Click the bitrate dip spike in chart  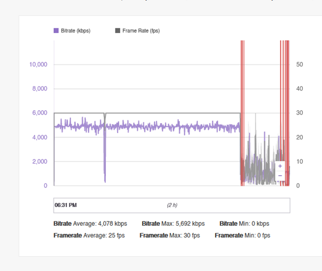[x=105, y=154]
